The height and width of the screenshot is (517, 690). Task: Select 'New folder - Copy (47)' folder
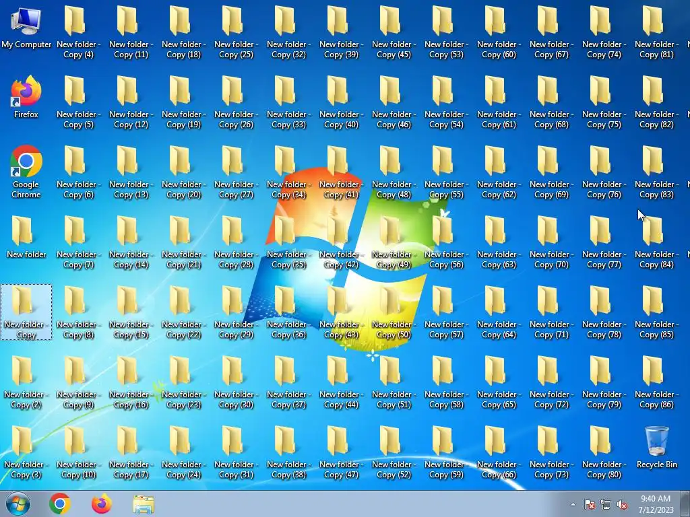tap(341, 452)
